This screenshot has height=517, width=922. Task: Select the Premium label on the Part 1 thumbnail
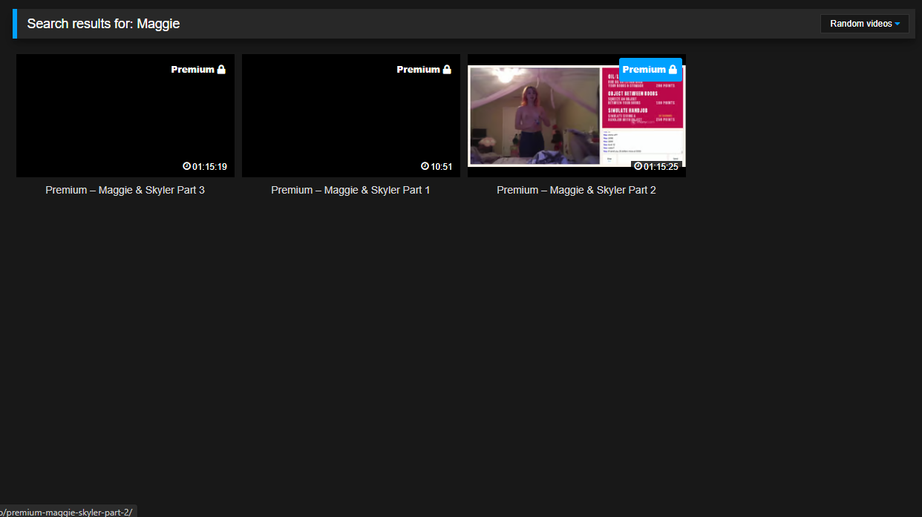click(418, 70)
